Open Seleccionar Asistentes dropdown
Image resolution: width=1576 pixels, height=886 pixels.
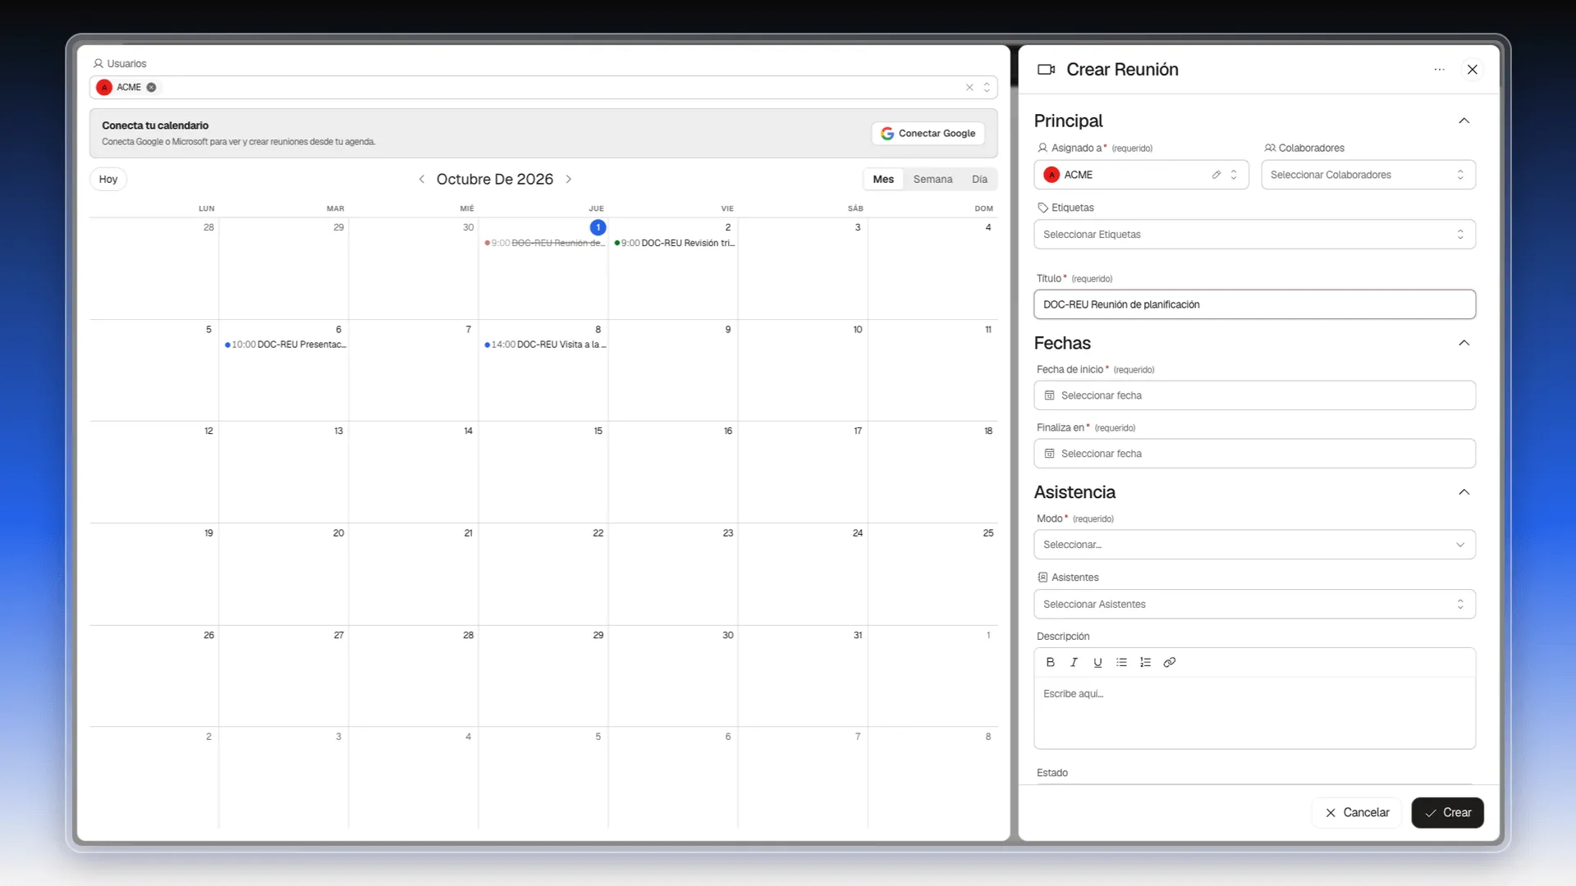click(1254, 605)
